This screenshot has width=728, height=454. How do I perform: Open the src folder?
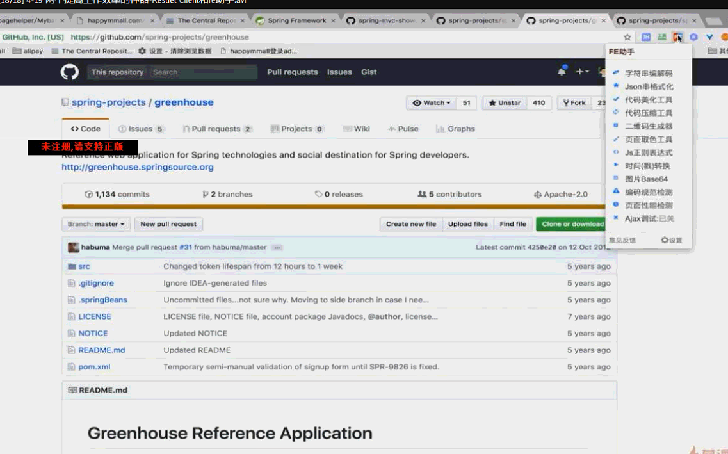(84, 266)
